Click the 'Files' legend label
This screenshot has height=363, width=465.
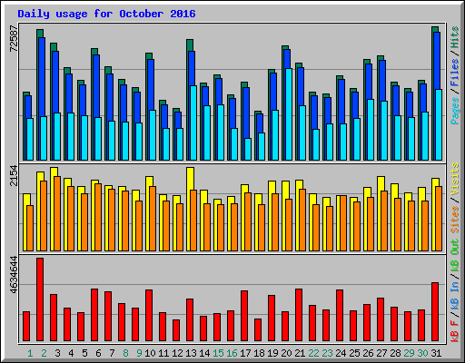455,72
